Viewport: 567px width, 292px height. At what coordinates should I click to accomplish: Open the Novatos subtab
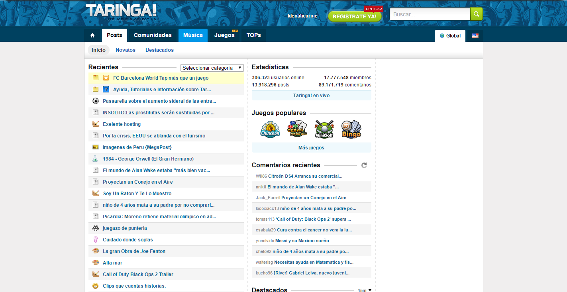click(126, 50)
